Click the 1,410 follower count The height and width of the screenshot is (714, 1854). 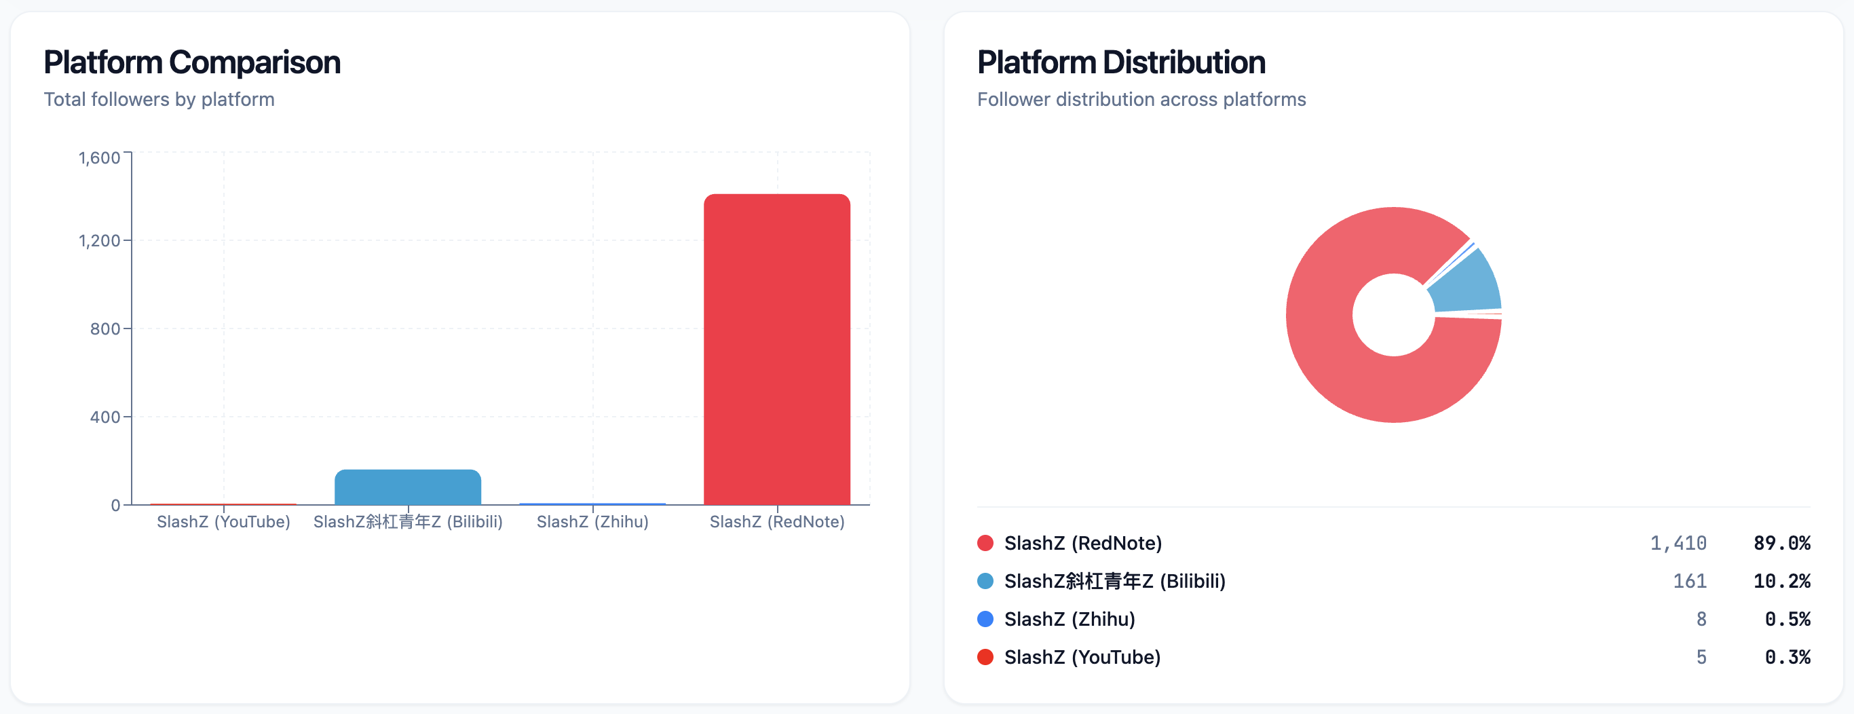tap(1678, 544)
